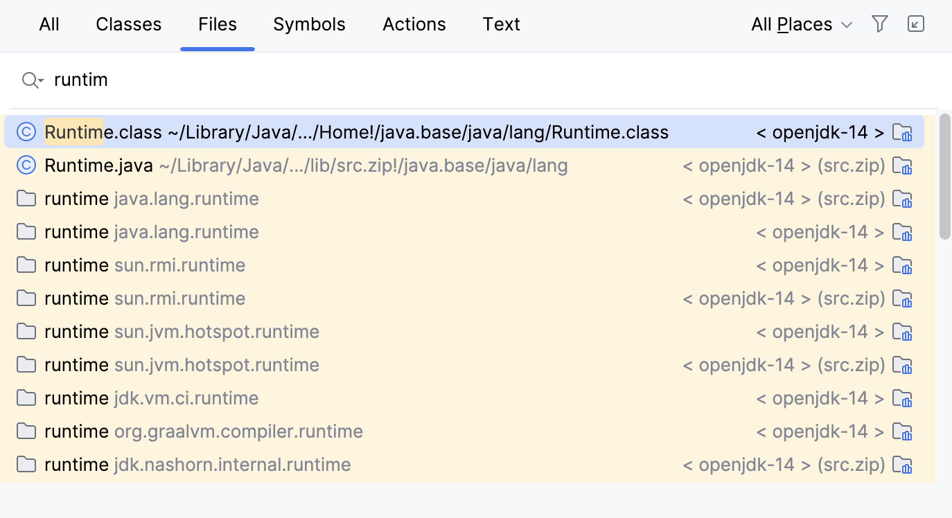Go to the All tab

(x=49, y=25)
